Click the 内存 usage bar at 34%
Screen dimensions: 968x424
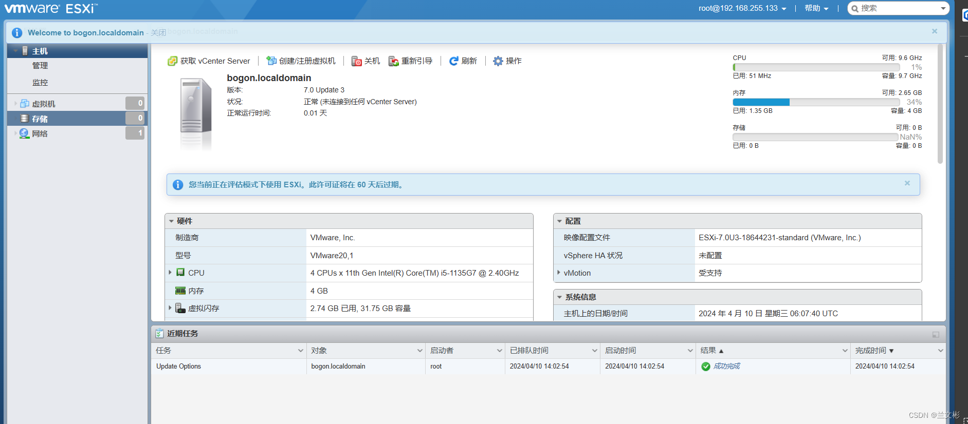click(x=816, y=102)
